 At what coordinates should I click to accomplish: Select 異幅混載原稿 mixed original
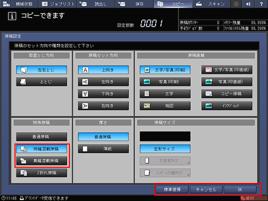[41, 161]
